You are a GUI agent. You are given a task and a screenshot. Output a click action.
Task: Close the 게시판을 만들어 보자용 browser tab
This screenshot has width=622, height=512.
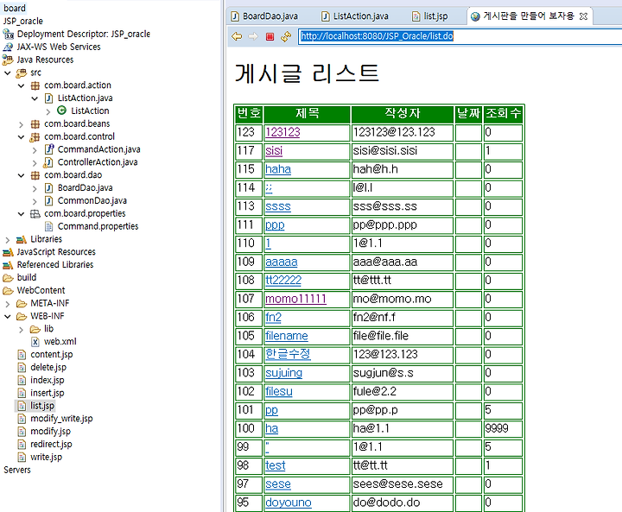pyautogui.click(x=583, y=16)
